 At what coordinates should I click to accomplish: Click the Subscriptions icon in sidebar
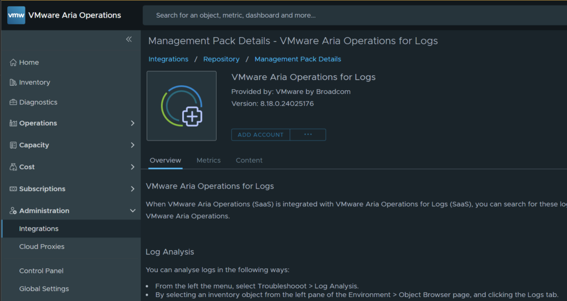tap(13, 189)
